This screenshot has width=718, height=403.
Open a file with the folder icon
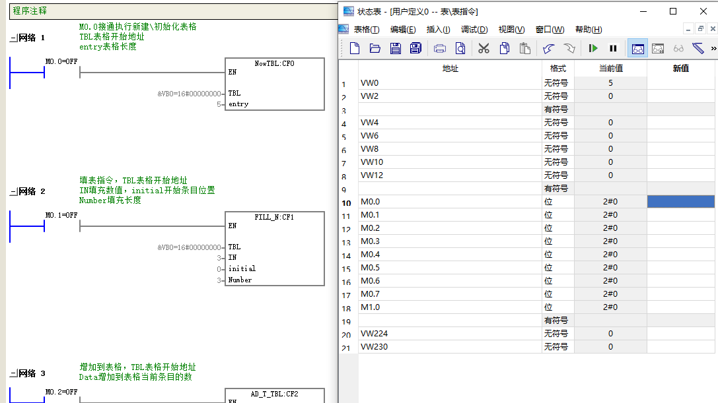[x=375, y=48]
